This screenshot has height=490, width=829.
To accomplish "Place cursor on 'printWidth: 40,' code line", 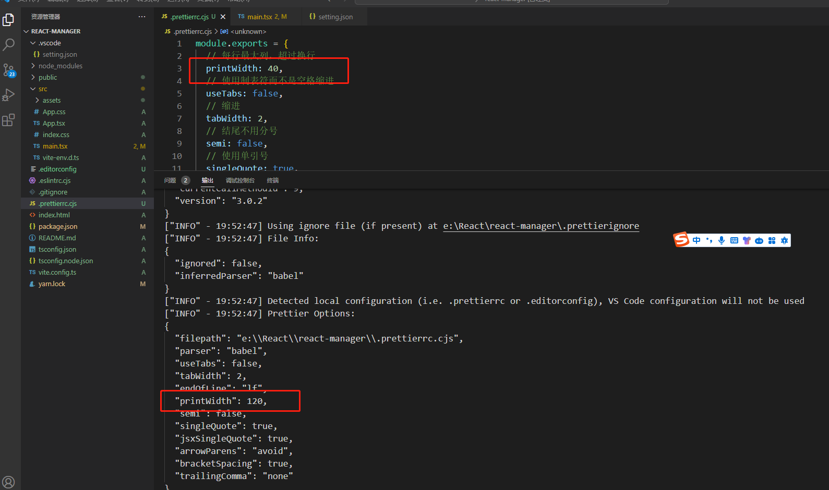I will [x=244, y=68].
